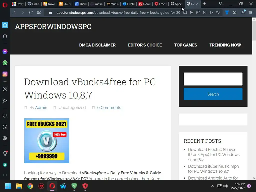Image resolution: width=256 pixels, height=192 pixels.
Task: Open reader mode book icon
Action: [185, 12]
